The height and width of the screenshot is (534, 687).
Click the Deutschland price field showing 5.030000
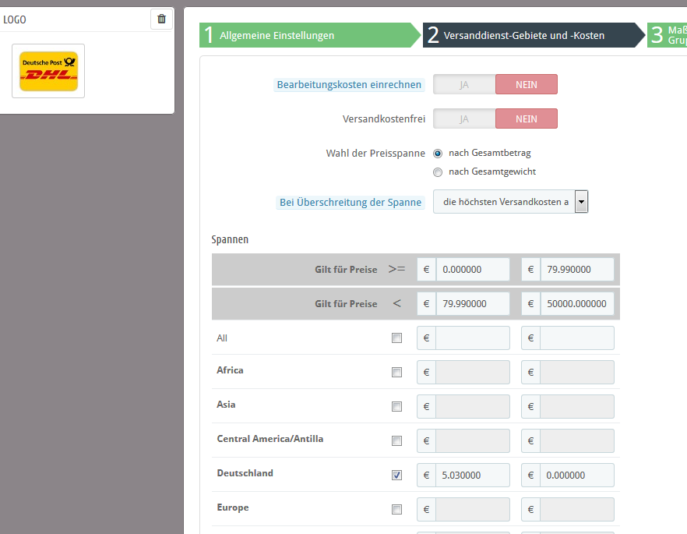(x=472, y=476)
